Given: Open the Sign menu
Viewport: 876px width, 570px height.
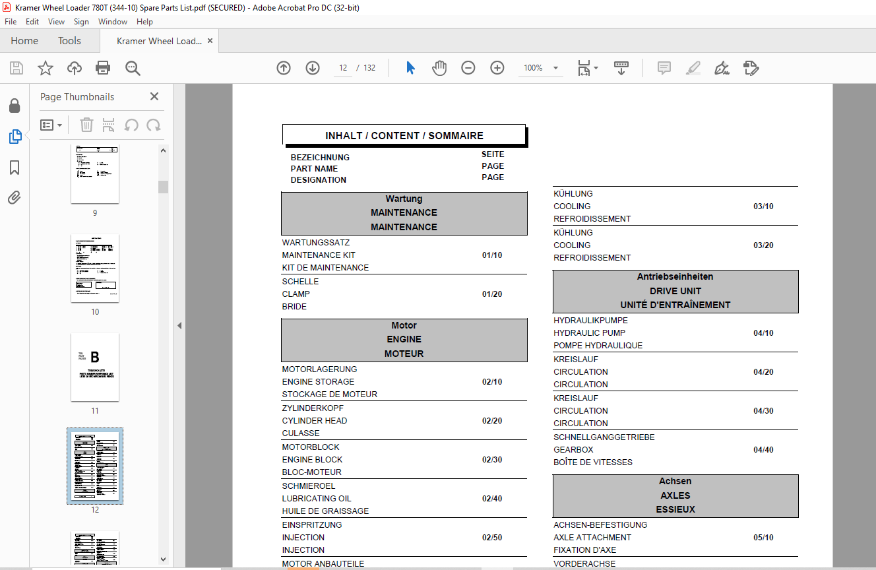Looking at the screenshot, I should [81, 22].
